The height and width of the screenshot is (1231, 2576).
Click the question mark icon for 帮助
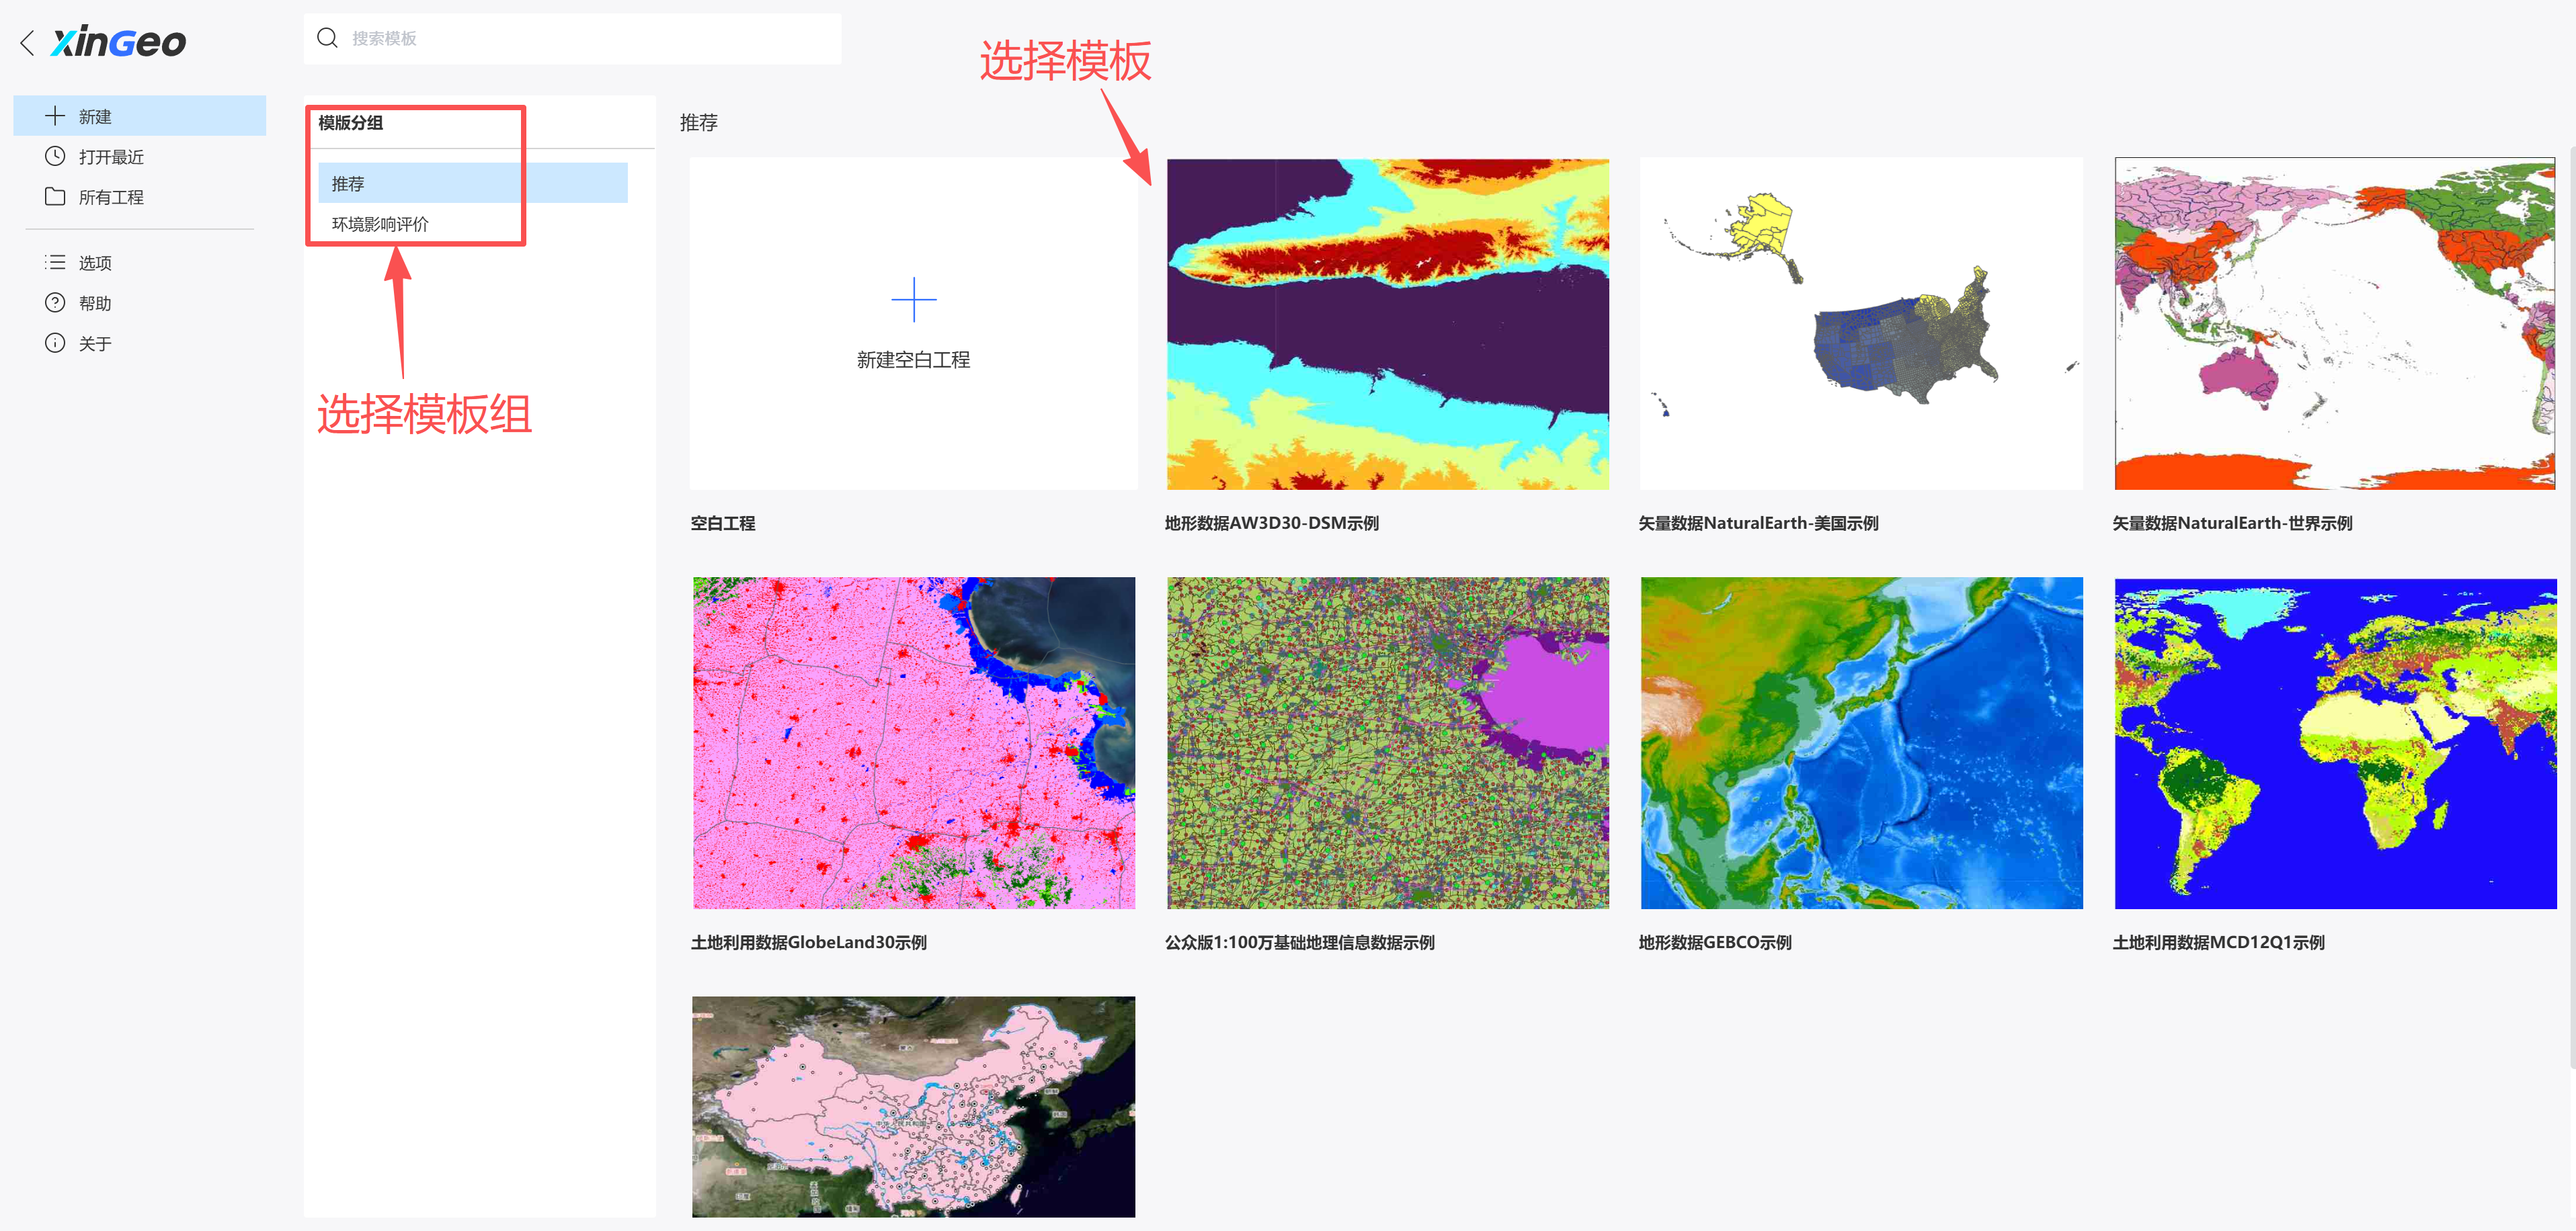tap(55, 303)
